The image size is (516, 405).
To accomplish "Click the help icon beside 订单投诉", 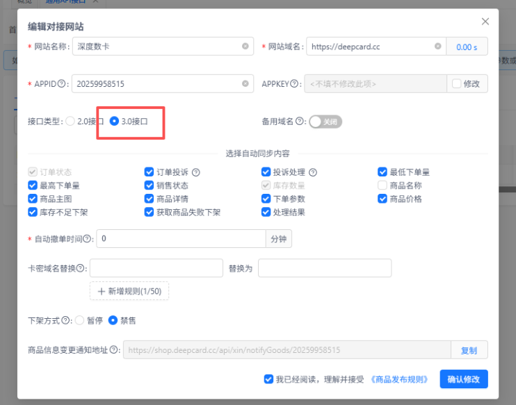I will pos(196,172).
